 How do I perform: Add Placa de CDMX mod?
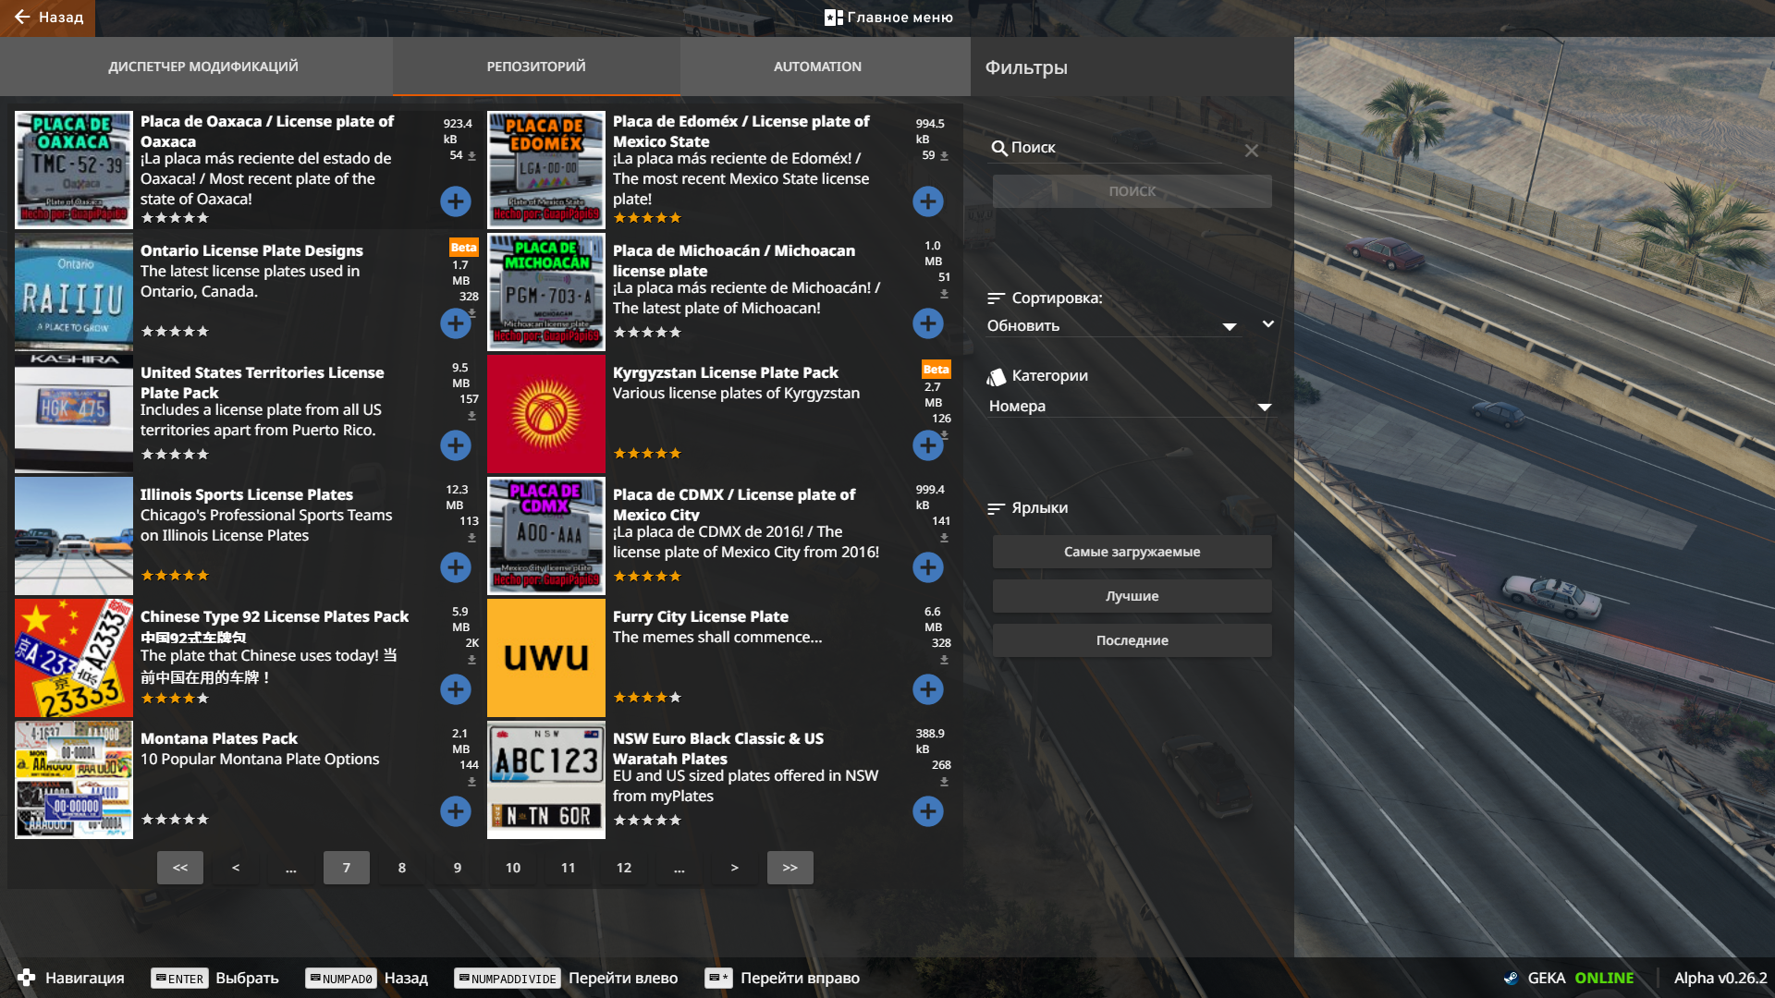(927, 567)
